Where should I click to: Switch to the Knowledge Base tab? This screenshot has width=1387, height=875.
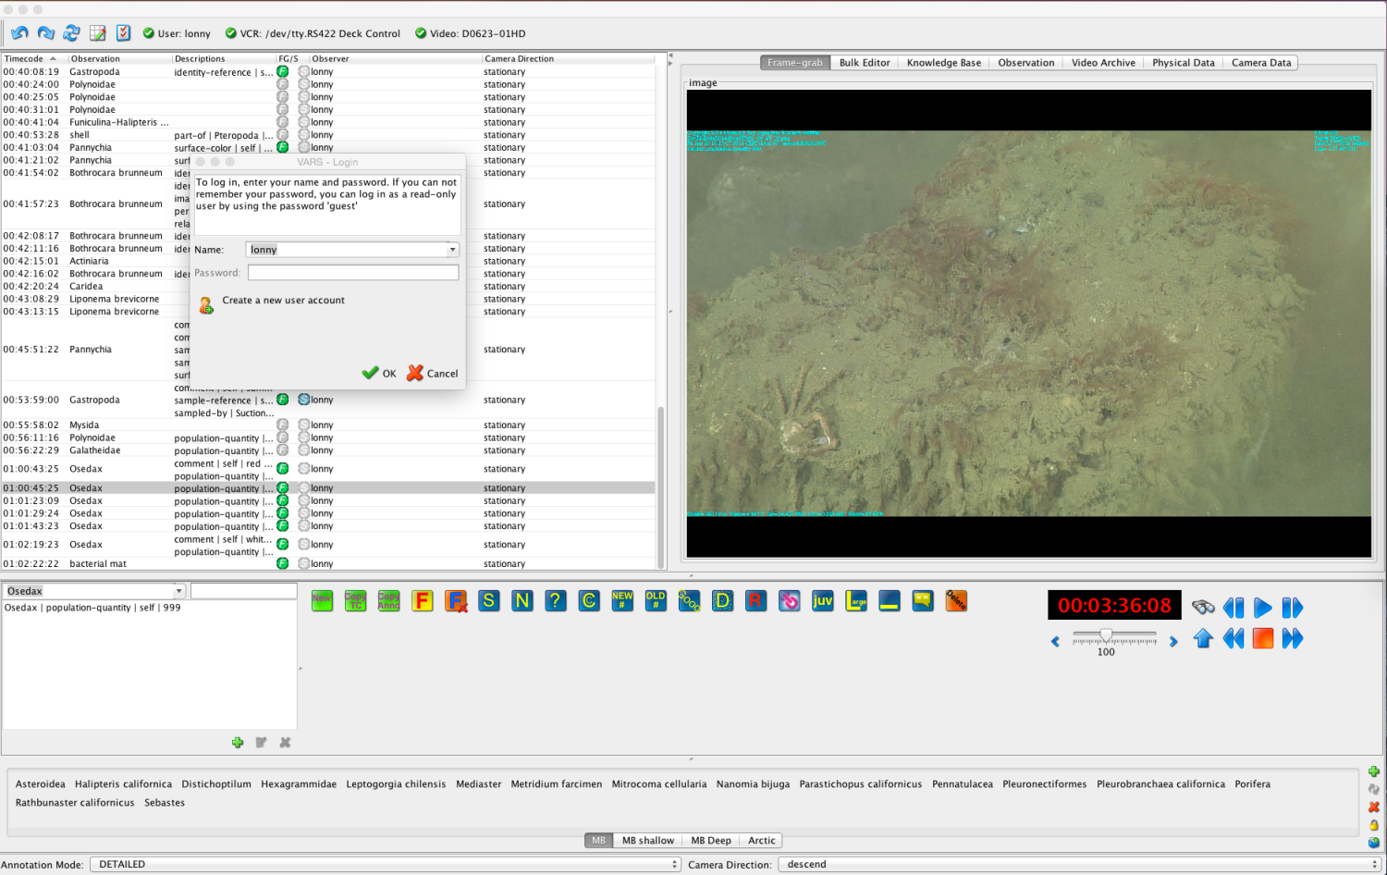tap(943, 62)
